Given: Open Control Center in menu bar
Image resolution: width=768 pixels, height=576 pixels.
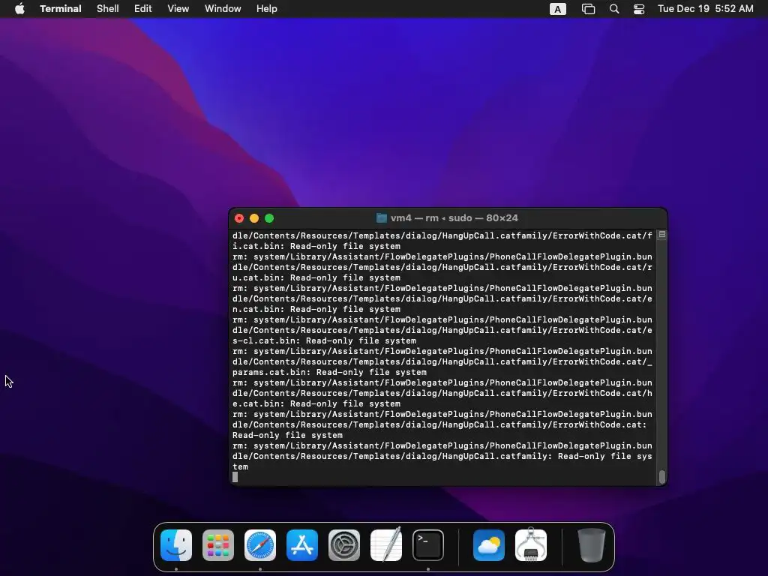Looking at the screenshot, I should [x=639, y=9].
